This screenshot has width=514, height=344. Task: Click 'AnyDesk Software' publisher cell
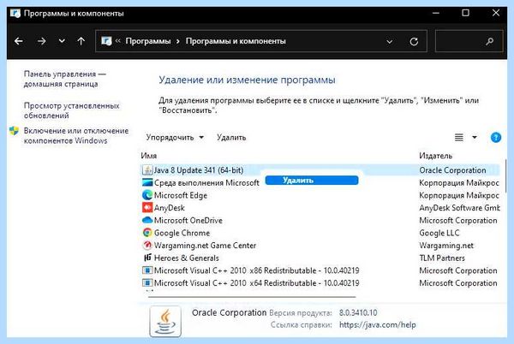tap(459, 208)
